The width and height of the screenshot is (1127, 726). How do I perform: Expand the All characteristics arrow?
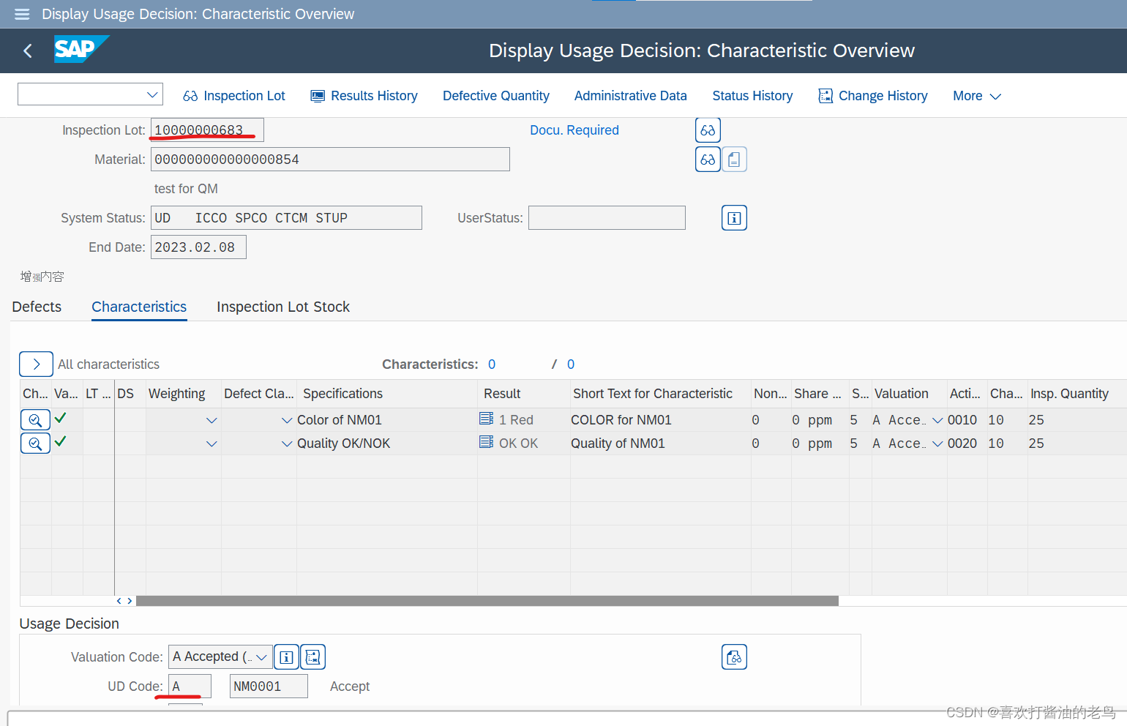(36, 364)
